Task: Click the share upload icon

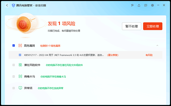Action: pos(139,5)
